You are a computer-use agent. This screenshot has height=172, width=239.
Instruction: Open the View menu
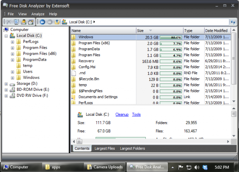[x=22, y=14]
